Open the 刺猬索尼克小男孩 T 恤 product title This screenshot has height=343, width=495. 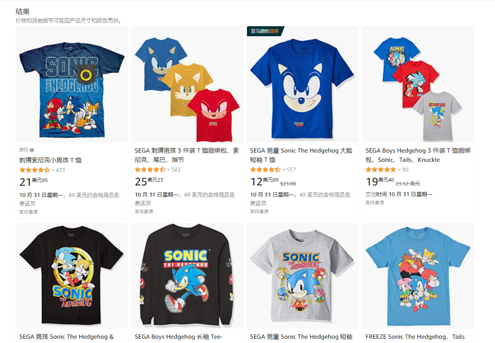point(50,160)
